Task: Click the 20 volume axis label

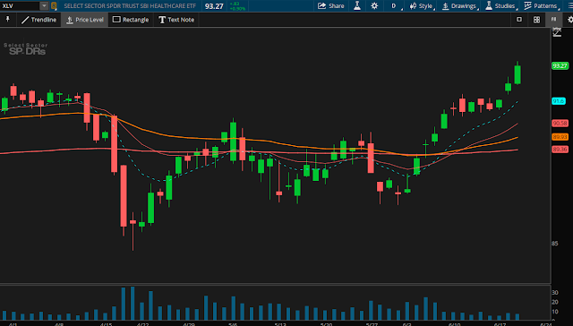Action: coord(555,302)
